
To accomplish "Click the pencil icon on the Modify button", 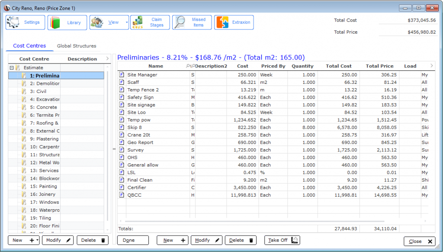I will [216, 240].
